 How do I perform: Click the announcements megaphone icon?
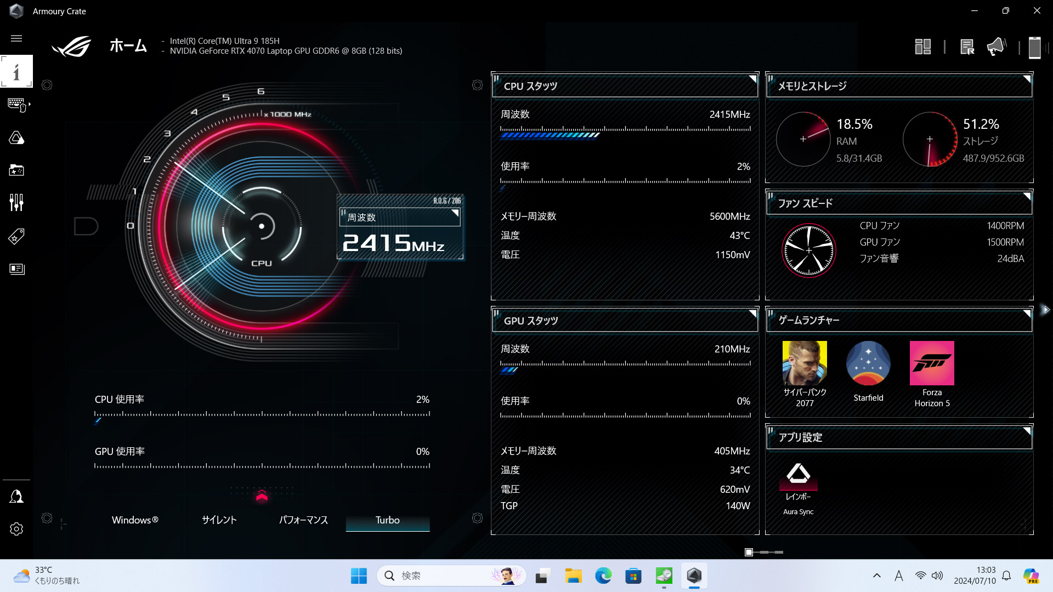996,47
